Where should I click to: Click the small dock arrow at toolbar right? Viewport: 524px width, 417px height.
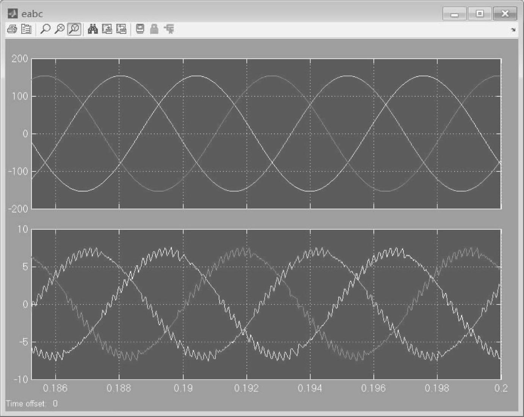(513, 30)
